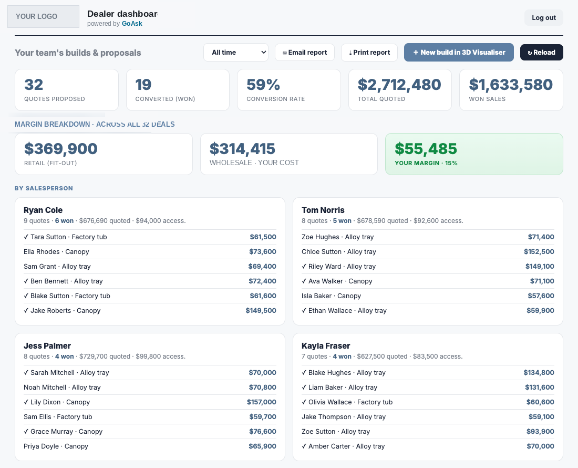The width and height of the screenshot is (578, 468).
Task: Open the Tara Sutton · Factory tub row
Action: (x=150, y=237)
